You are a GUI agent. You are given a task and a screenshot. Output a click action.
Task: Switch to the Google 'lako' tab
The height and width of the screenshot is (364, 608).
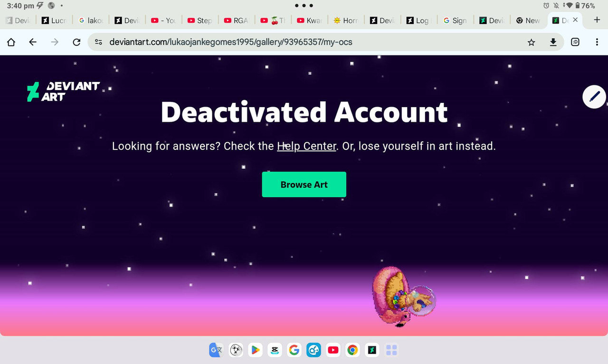click(x=91, y=20)
